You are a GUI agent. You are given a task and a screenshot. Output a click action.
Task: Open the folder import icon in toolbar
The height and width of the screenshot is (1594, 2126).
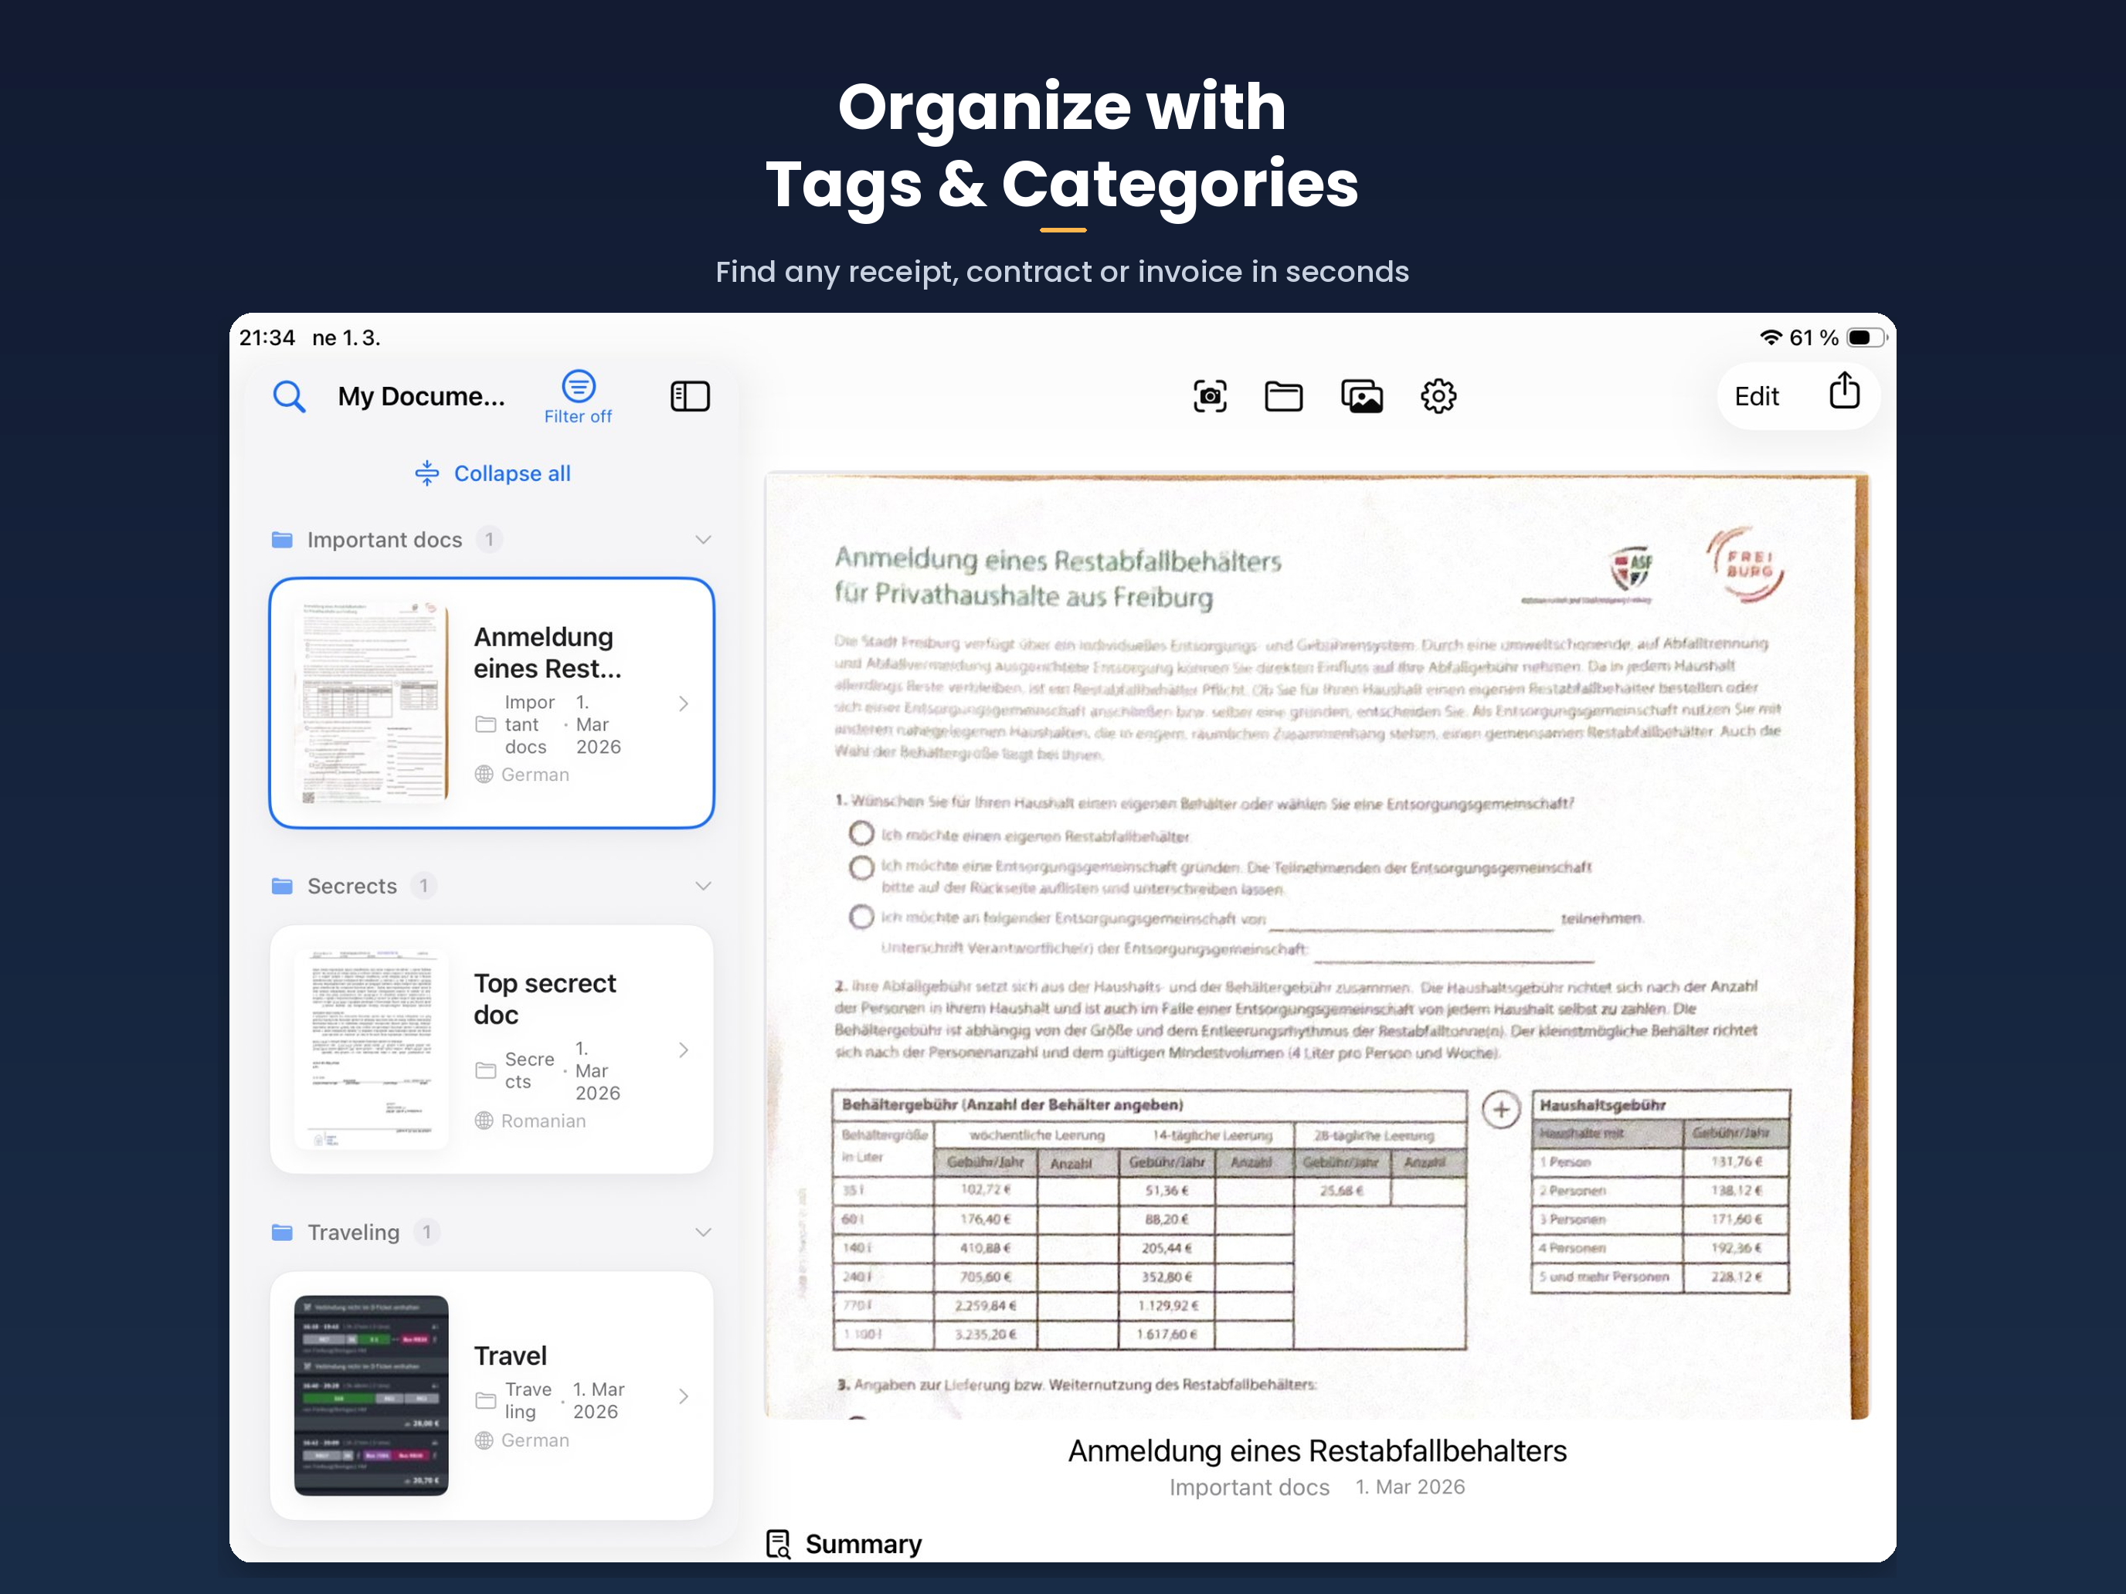click(x=1283, y=396)
